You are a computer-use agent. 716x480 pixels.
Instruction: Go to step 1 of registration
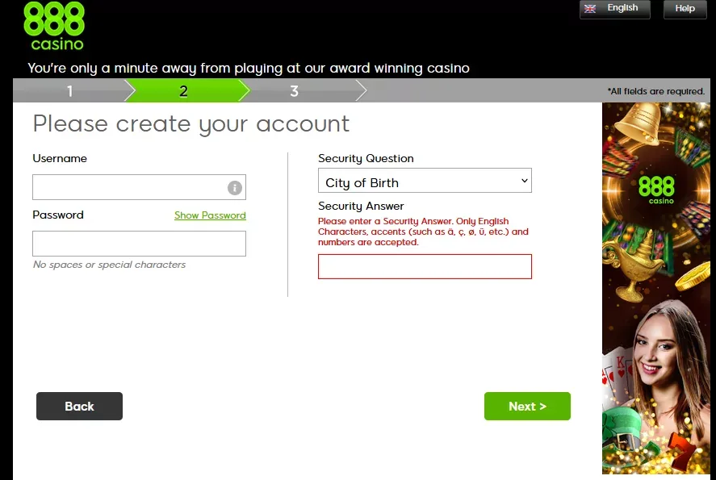[69, 91]
